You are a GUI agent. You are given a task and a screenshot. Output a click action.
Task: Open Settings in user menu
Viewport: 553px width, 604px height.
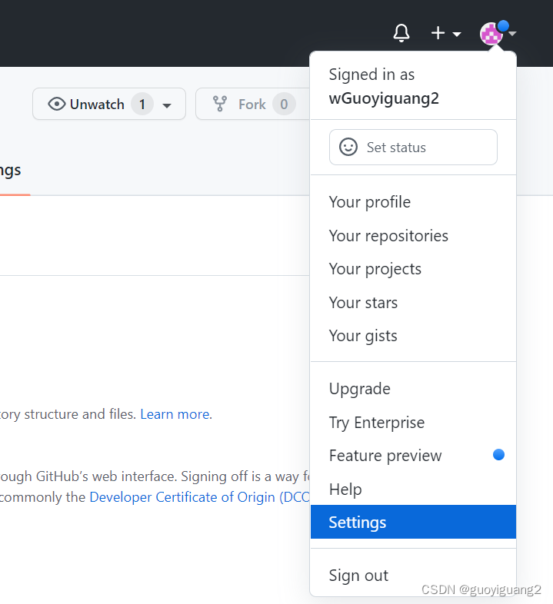click(413, 522)
